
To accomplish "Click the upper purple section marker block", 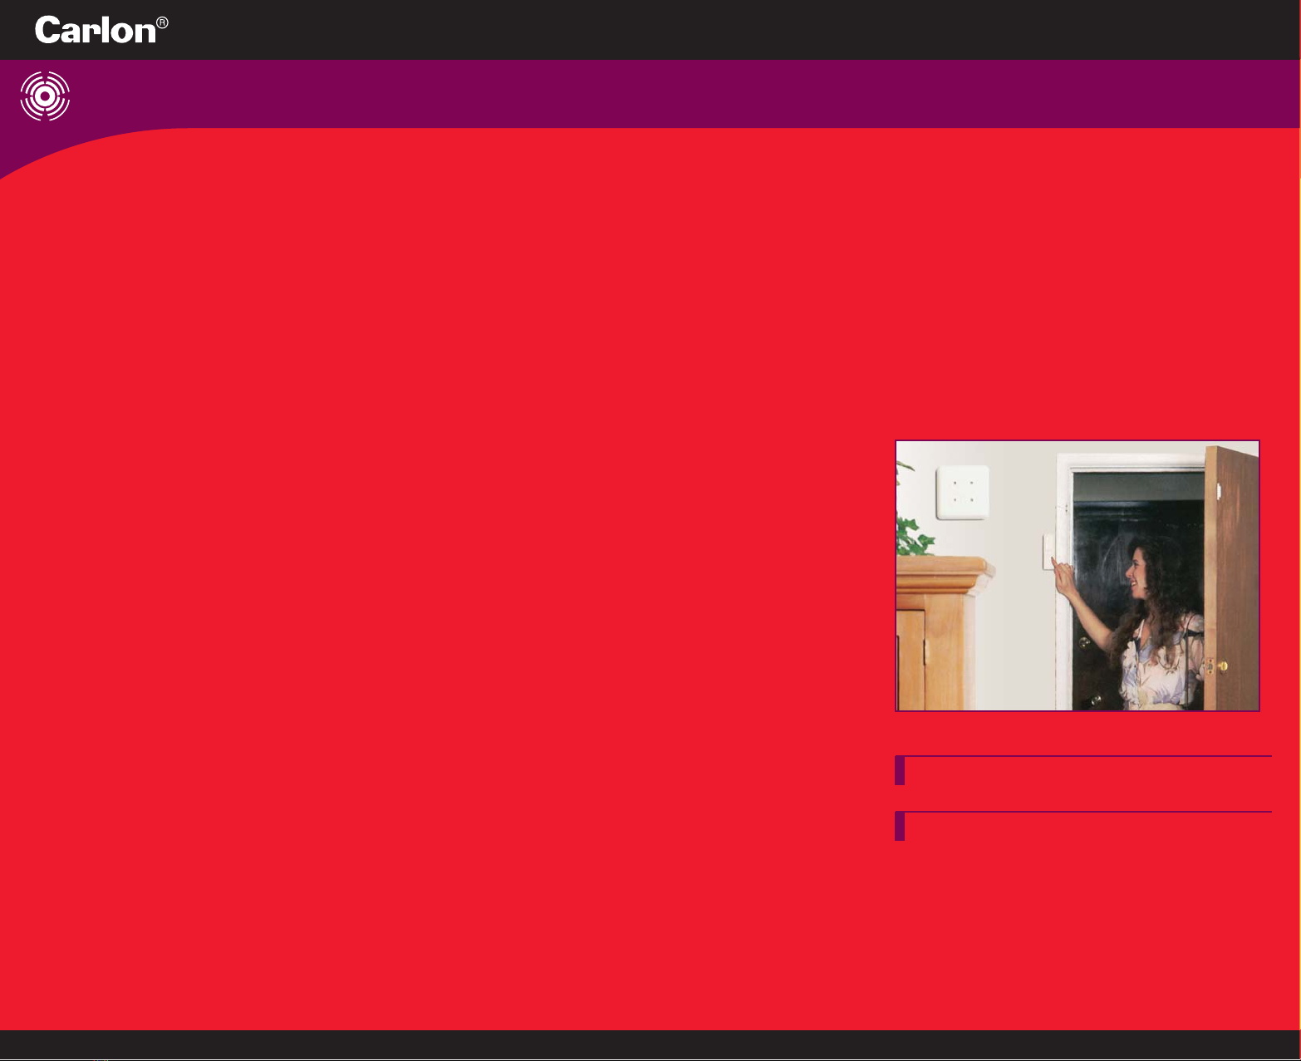I will 900,771.
